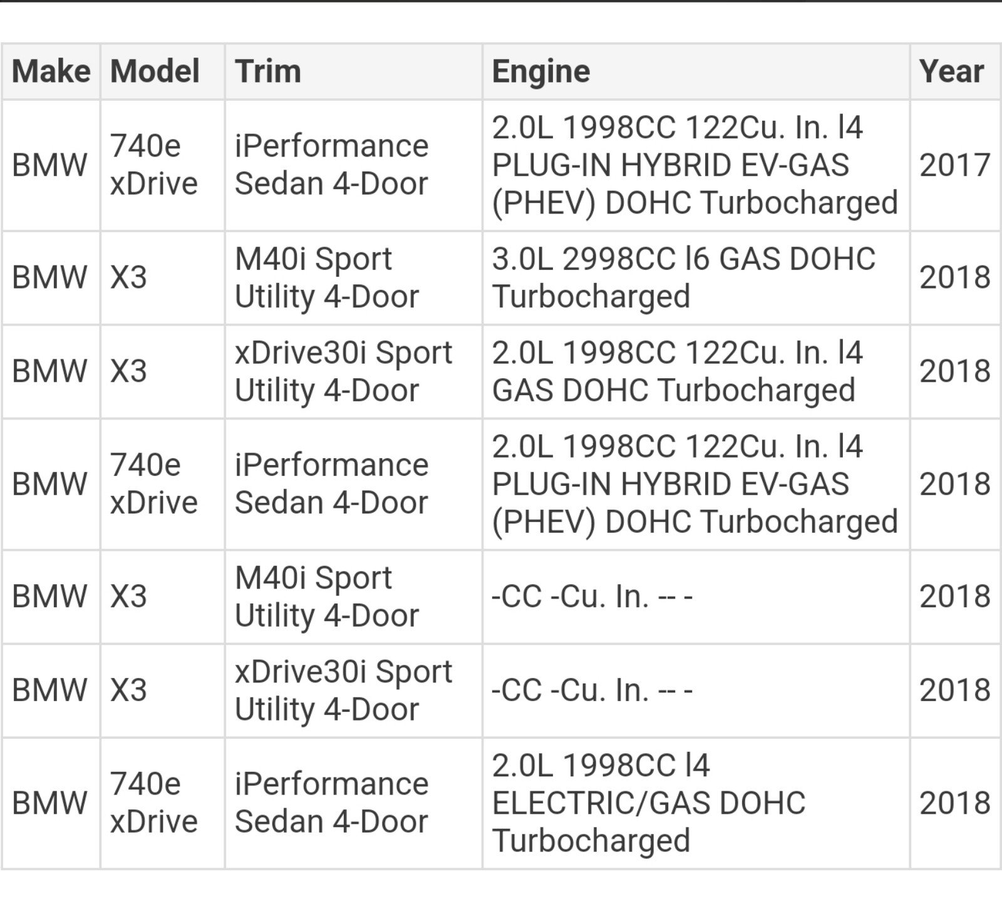Click the first blank -CC -Cu. In. engine cell
The width and height of the screenshot is (1002, 904).
[696, 597]
